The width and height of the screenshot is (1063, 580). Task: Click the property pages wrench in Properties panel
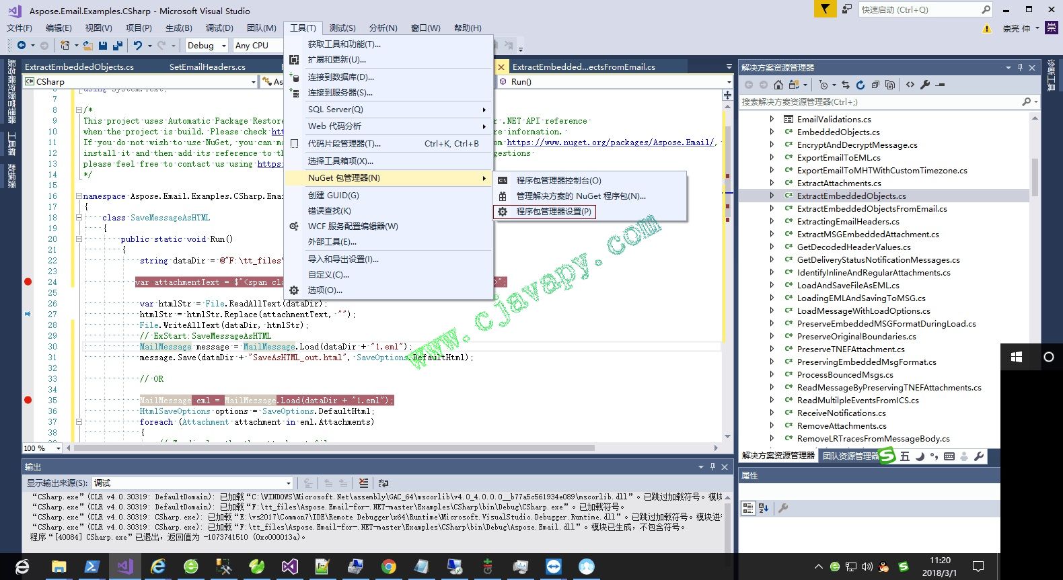click(x=782, y=508)
